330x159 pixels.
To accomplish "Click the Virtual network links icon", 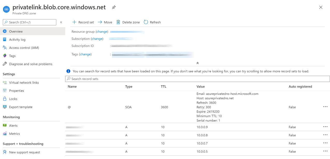I will (x=5, y=82).
